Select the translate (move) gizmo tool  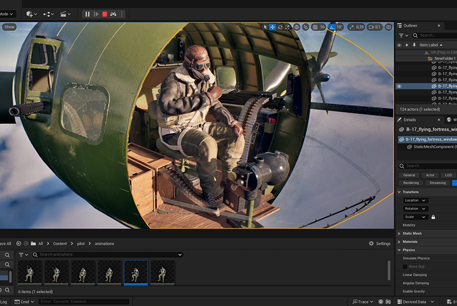pyautogui.click(x=272, y=27)
